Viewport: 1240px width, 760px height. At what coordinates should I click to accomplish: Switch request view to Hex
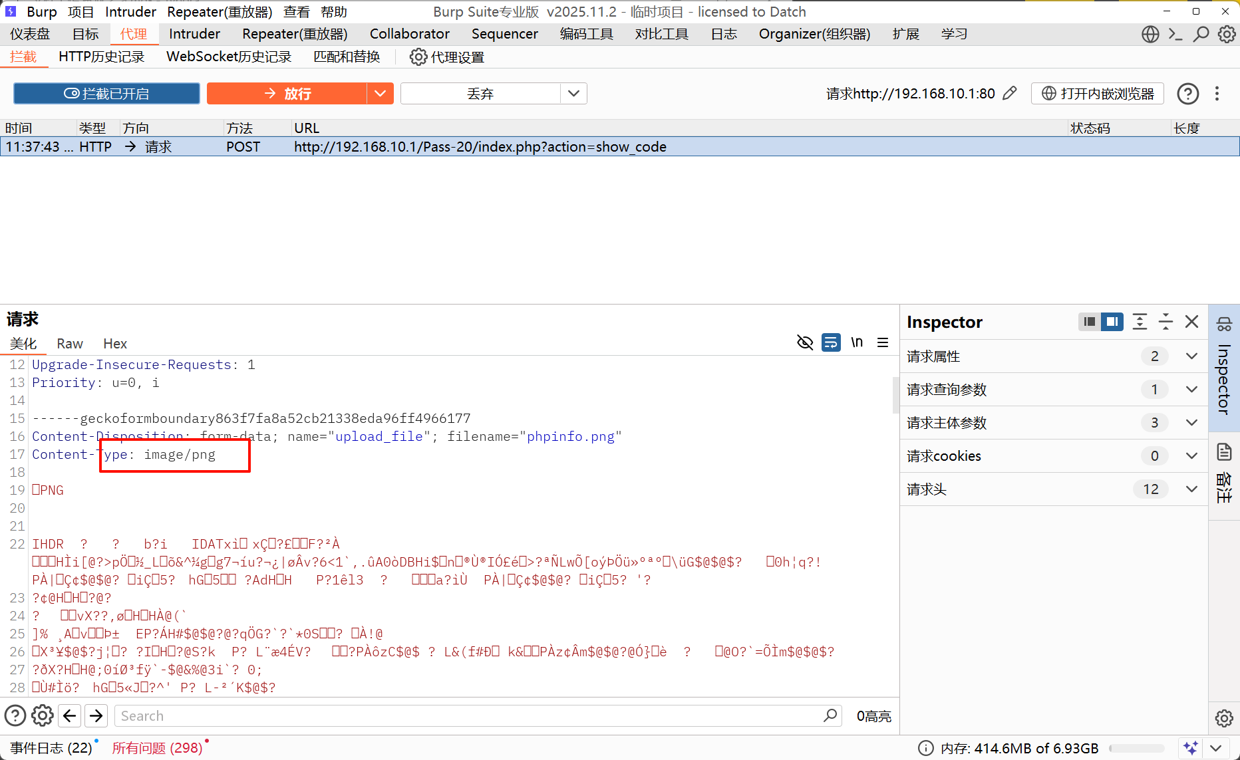point(115,343)
